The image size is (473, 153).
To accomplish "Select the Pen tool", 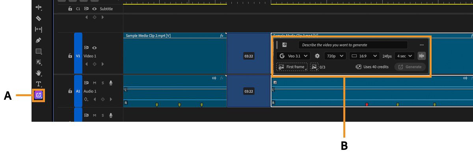I will pyautogui.click(x=39, y=40).
